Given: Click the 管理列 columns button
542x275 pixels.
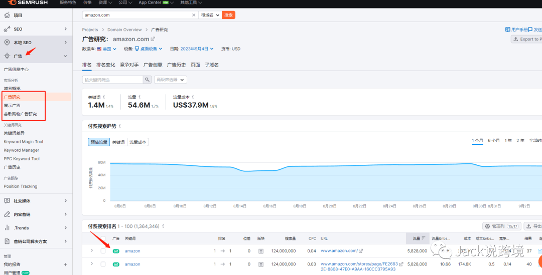Looking at the screenshot, I should point(501,226).
